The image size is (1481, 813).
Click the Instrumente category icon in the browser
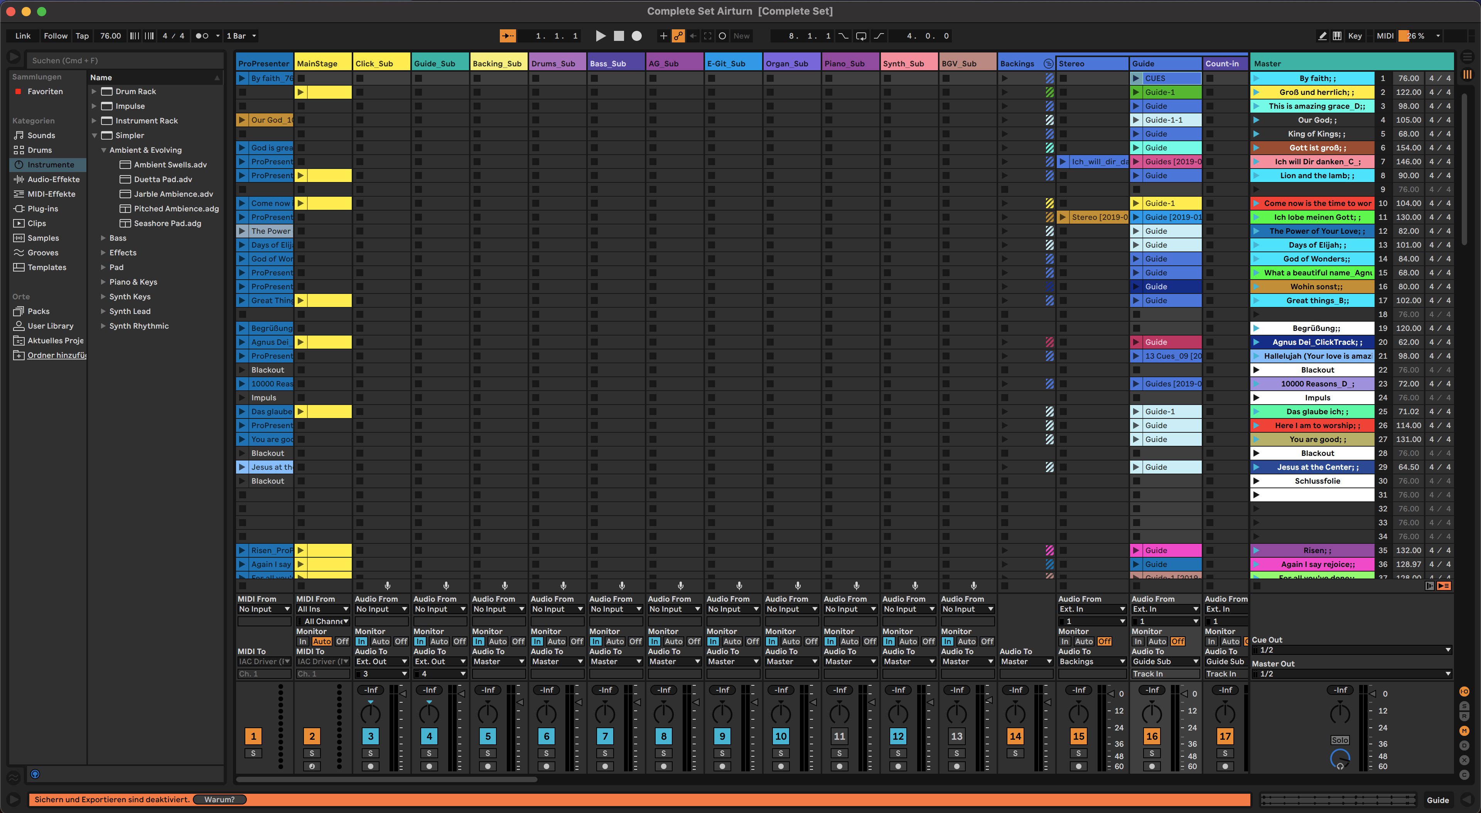(x=19, y=164)
